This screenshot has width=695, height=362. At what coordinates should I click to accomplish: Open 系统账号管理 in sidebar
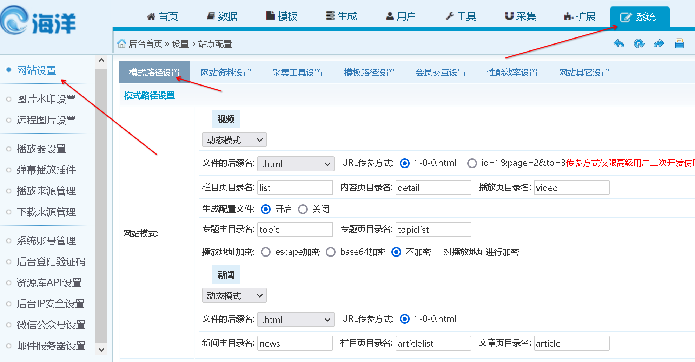(x=46, y=241)
